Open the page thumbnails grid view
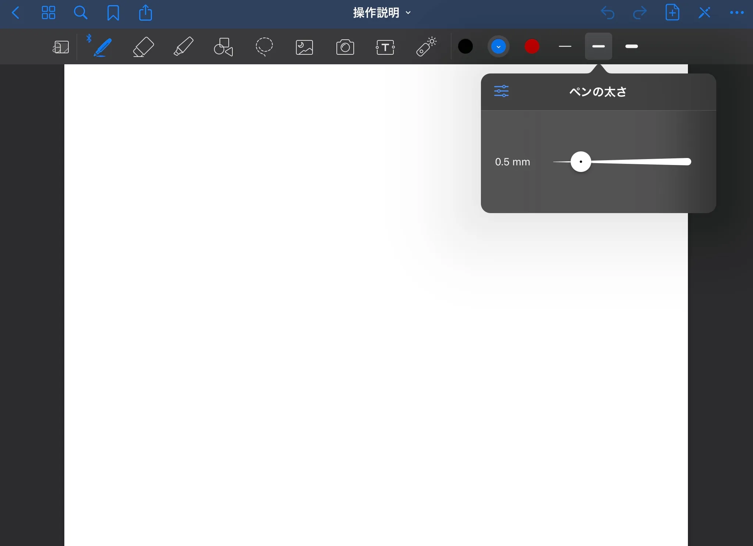The width and height of the screenshot is (753, 546). point(48,13)
